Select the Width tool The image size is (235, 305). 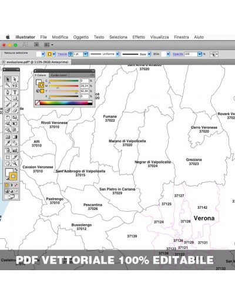(x=8, y=123)
